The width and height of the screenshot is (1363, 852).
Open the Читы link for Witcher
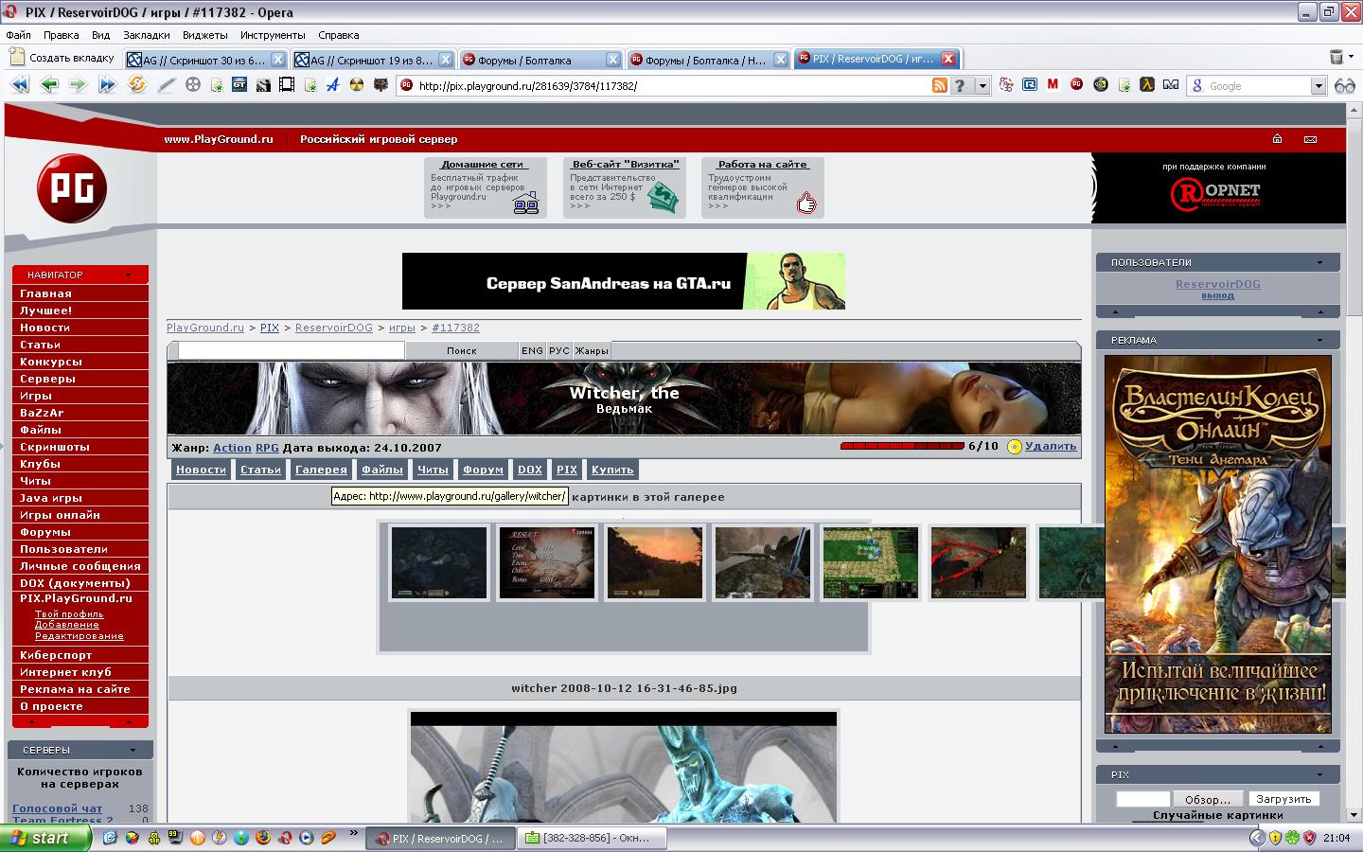433,470
